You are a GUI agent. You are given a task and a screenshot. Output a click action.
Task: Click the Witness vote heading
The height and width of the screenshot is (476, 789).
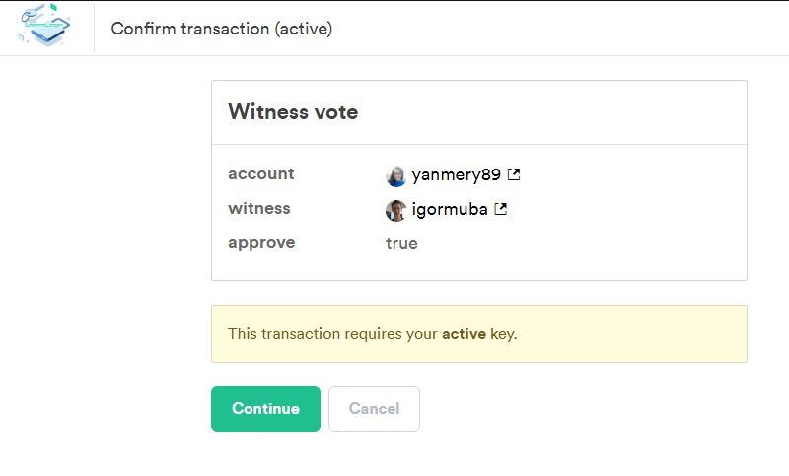click(293, 112)
